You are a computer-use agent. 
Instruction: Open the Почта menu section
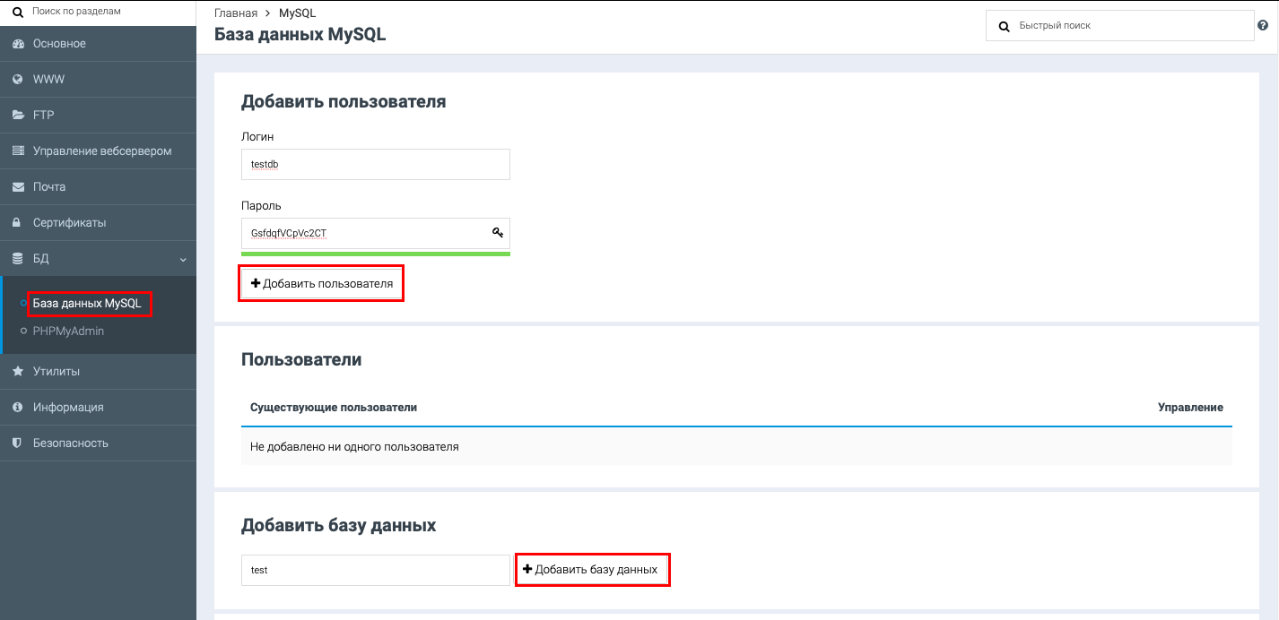coord(98,187)
